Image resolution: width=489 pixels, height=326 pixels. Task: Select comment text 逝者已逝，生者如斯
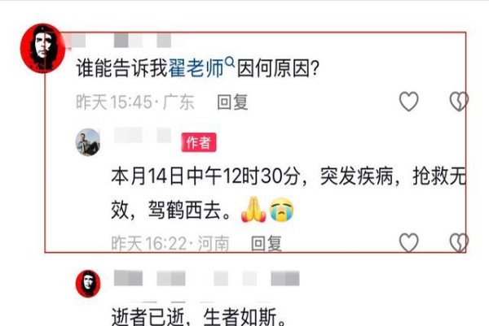pyautogui.click(x=198, y=317)
